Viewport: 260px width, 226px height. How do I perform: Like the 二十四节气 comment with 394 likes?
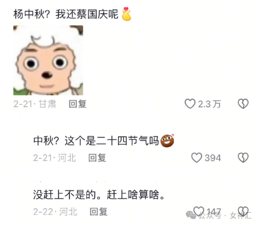(x=196, y=157)
